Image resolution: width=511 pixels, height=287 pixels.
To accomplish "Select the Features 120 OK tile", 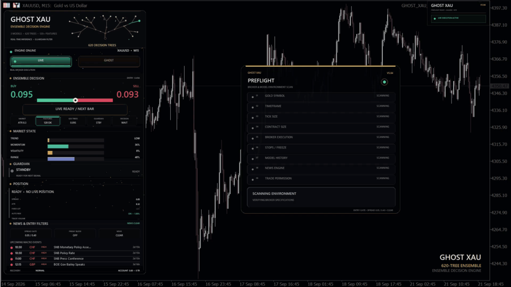I will 47,121.
